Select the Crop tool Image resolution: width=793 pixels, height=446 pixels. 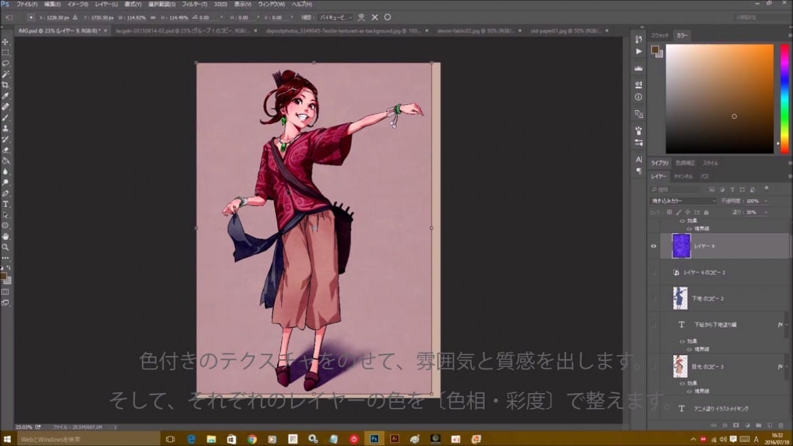point(5,85)
